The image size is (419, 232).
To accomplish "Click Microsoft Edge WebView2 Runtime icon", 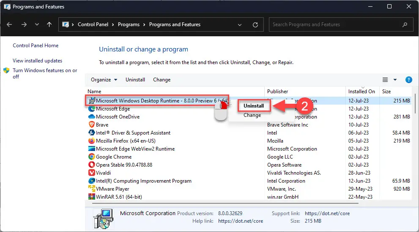I will pyautogui.click(x=92, y=149).
